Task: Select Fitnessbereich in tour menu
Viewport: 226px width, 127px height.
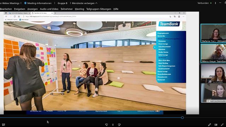Action: coord(162,77)
